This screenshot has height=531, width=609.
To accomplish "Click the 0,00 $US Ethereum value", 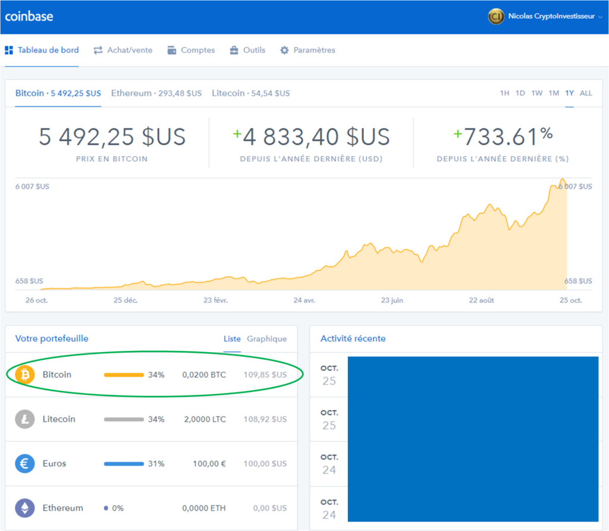I will tap(270, 508).
